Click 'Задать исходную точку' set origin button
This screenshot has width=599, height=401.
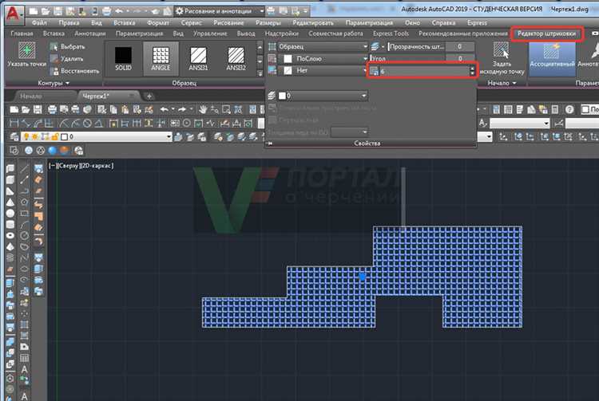tap(502, 58)
